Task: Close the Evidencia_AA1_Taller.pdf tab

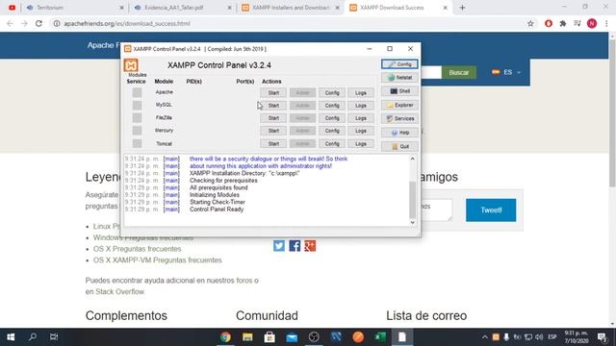Action: (x=229, y=8)
